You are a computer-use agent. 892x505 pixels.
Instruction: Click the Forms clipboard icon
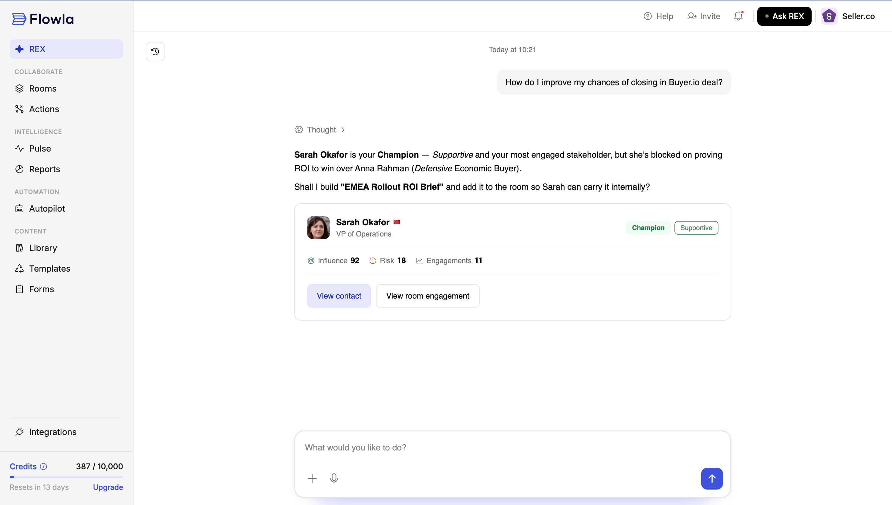(x=19, y=289)
